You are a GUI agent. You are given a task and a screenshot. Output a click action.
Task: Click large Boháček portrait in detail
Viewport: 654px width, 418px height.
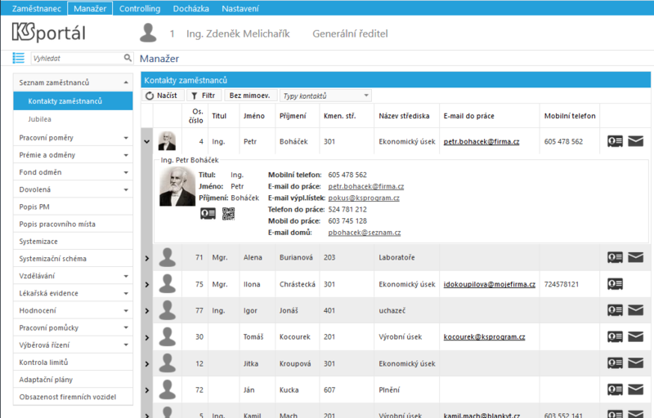(177, 186)
